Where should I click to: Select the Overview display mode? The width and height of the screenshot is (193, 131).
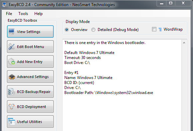click(67, 30)
